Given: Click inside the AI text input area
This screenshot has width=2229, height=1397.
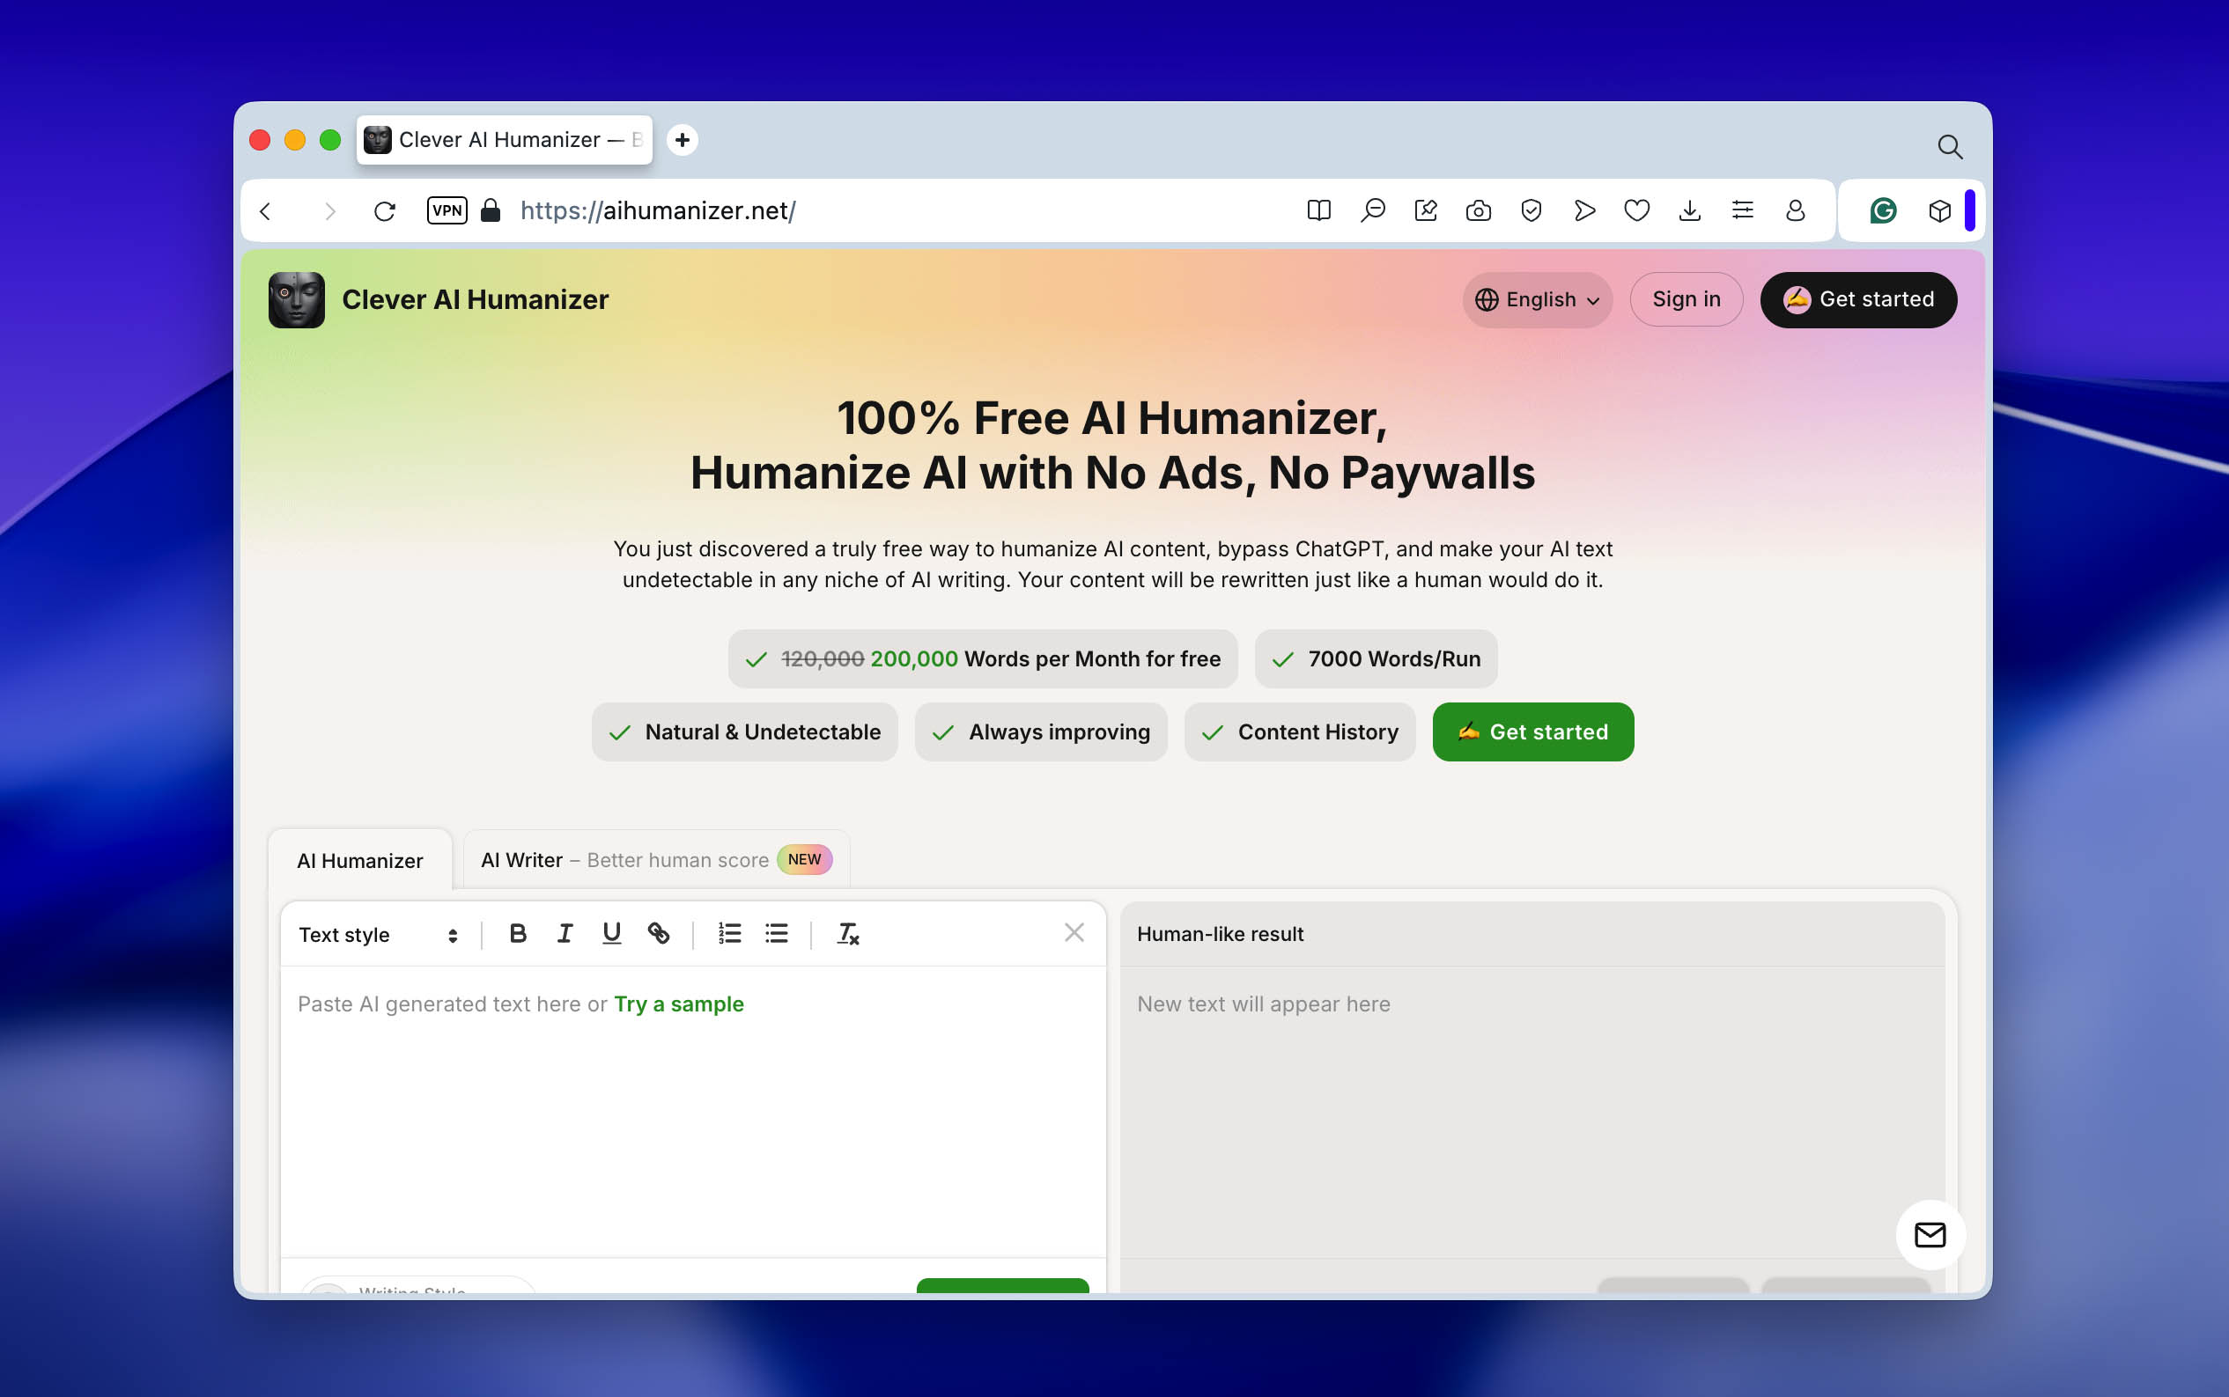Looking at the screenshot, I should point(693,1109).
